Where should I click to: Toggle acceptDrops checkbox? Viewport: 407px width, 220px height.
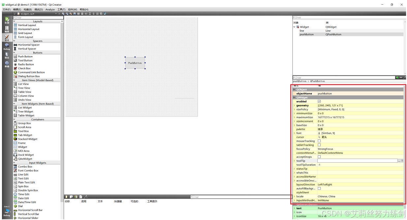pyautogui.click(x=319, y=157)
